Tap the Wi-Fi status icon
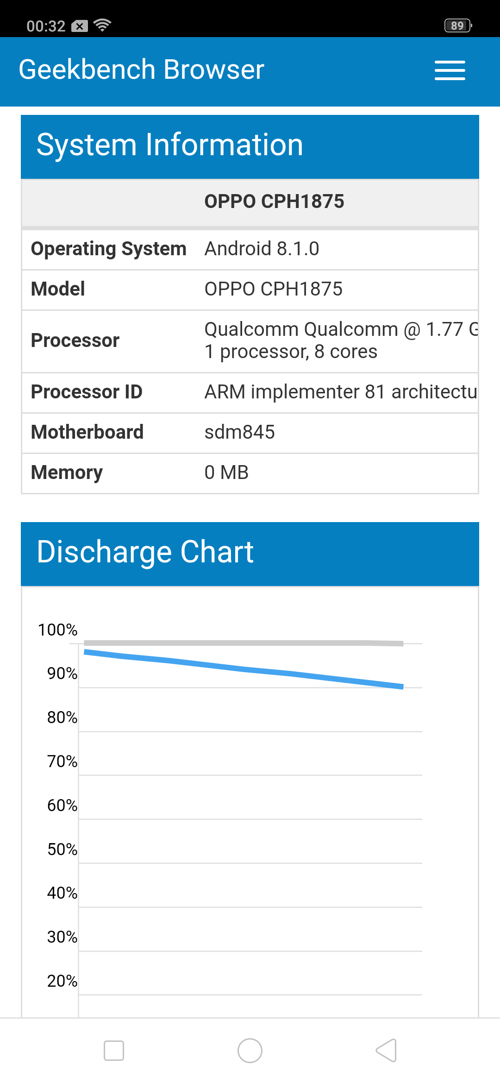The height and width of the screenshot is (1084, 500). point(102,25)
